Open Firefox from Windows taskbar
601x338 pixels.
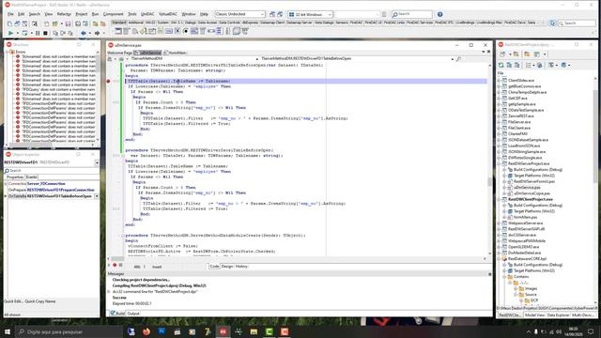click(146, 331)
